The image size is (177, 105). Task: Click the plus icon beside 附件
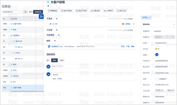tap(55, 41)
